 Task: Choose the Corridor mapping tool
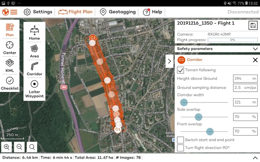point(34,69)
